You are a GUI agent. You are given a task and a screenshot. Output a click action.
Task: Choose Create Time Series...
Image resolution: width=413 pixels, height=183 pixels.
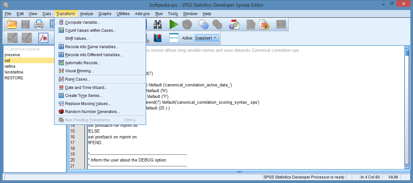coord(100,96)
